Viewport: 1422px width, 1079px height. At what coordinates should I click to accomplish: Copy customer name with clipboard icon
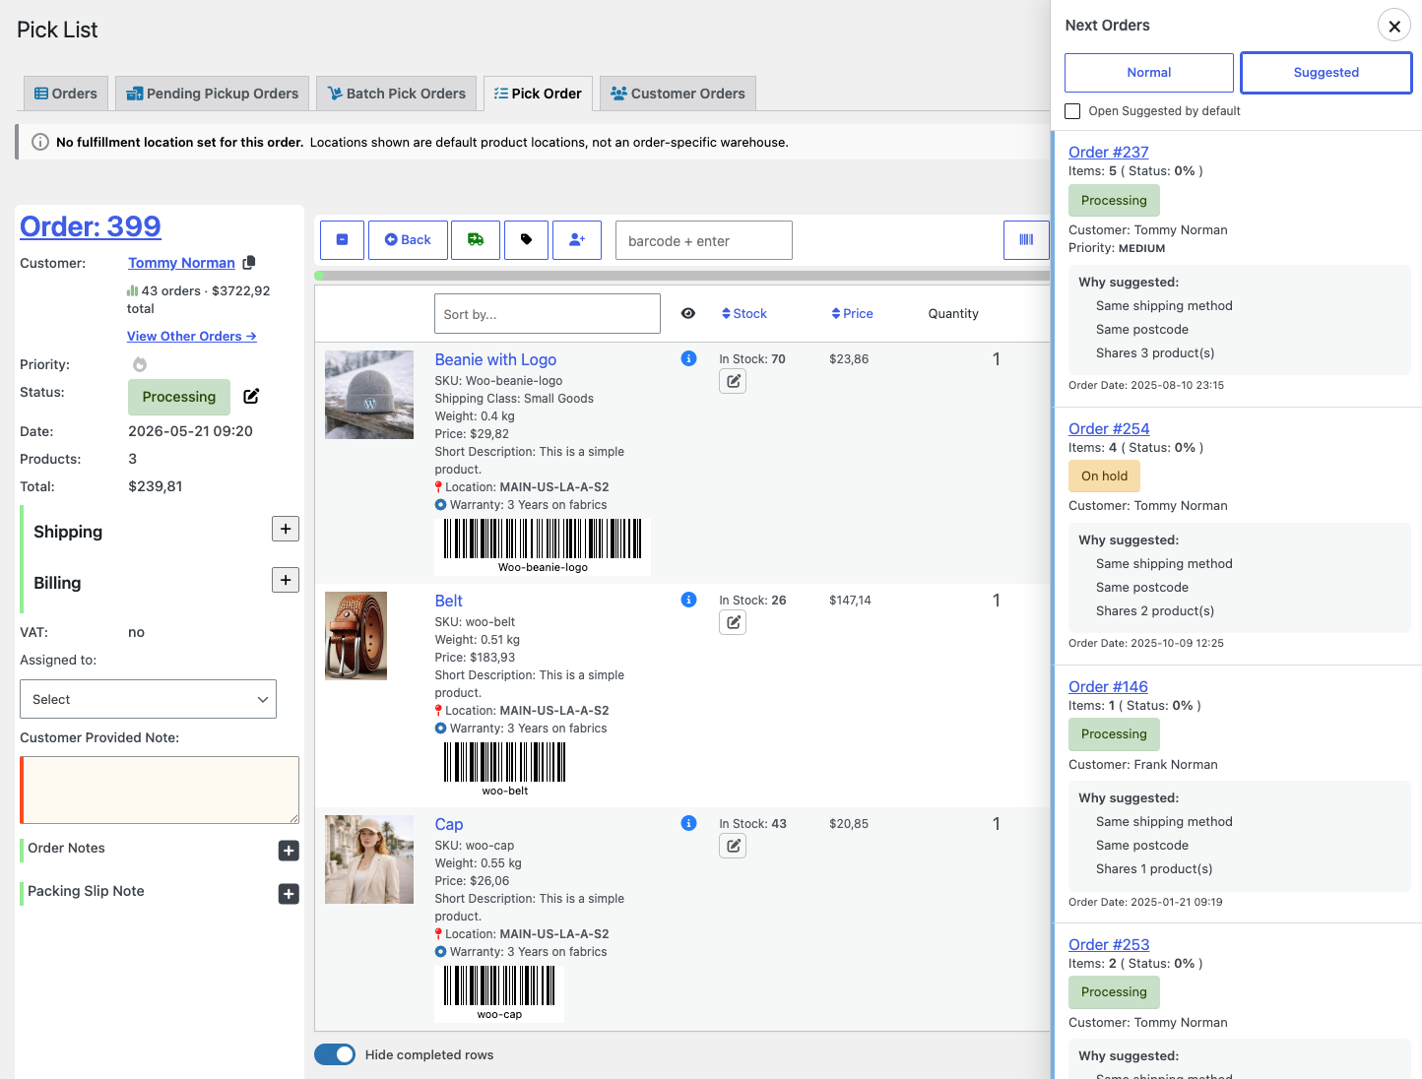coord(249,263)
